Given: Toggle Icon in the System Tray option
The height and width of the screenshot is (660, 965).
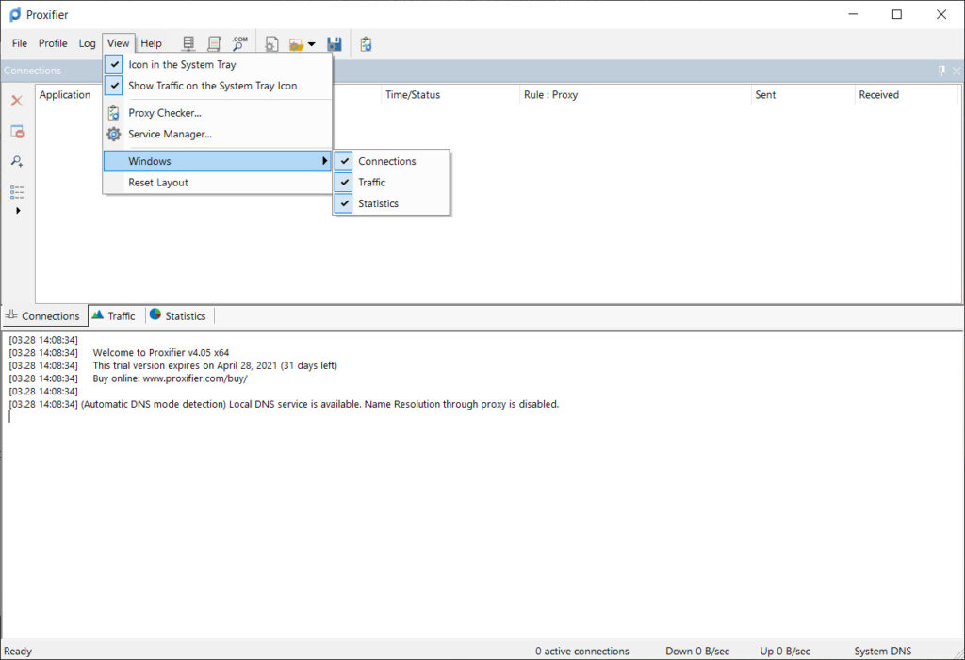Looking at the screenshot, I should point(218,65).
